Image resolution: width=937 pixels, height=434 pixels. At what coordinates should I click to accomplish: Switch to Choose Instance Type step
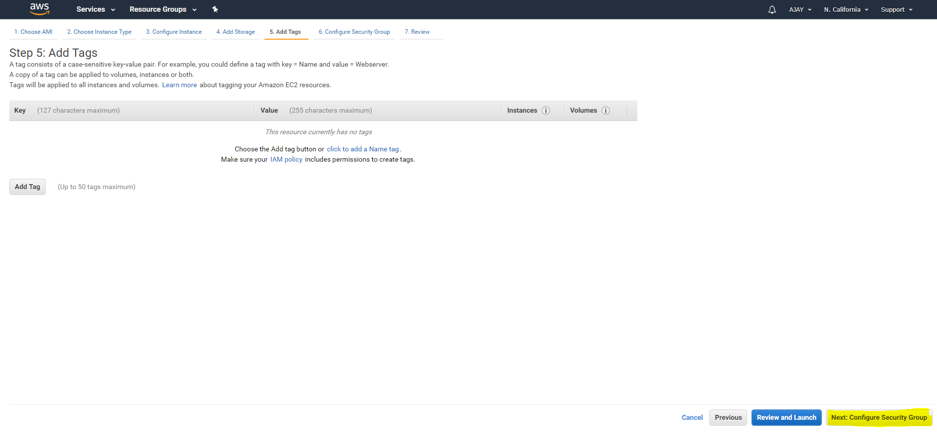(99, 32)
